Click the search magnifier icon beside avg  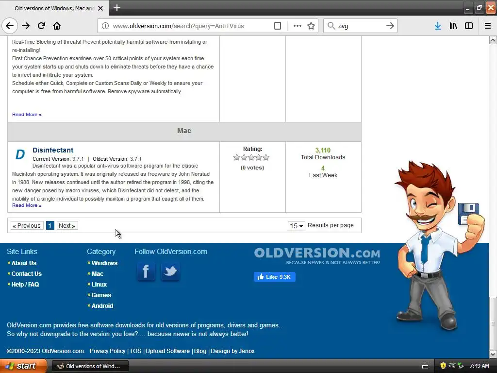331,26
